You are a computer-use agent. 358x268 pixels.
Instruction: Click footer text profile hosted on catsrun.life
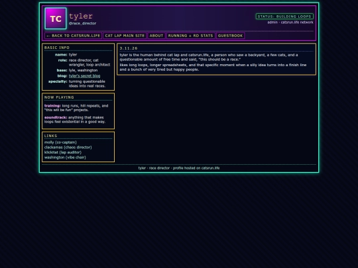[x=196, y=168]
